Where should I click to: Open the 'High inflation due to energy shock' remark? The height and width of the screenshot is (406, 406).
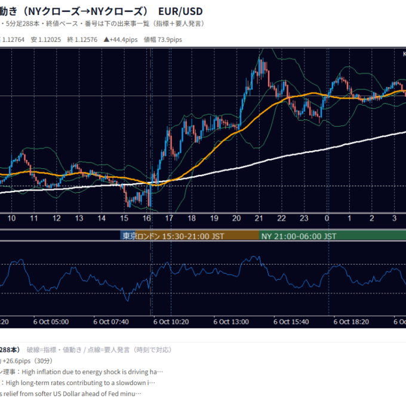pyautogui.click(x=82, y=372)
